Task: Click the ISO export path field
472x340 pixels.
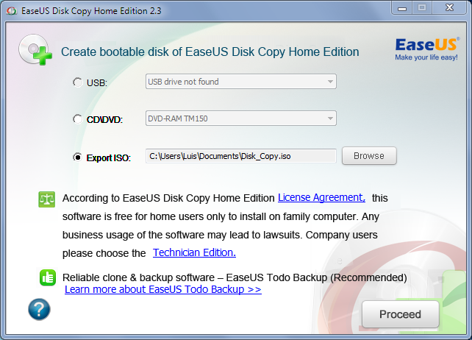Action: (241, 156)
